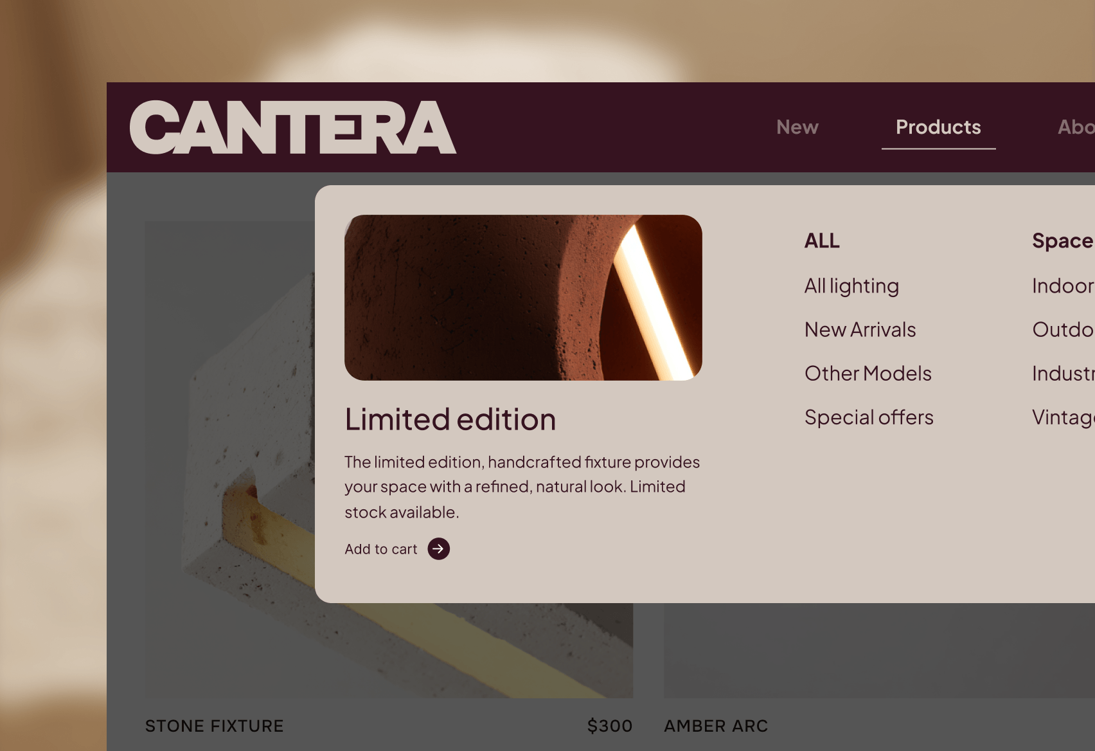Open the Amber Arc product title
Screen dimensions: 1095x751
(716, 726)
